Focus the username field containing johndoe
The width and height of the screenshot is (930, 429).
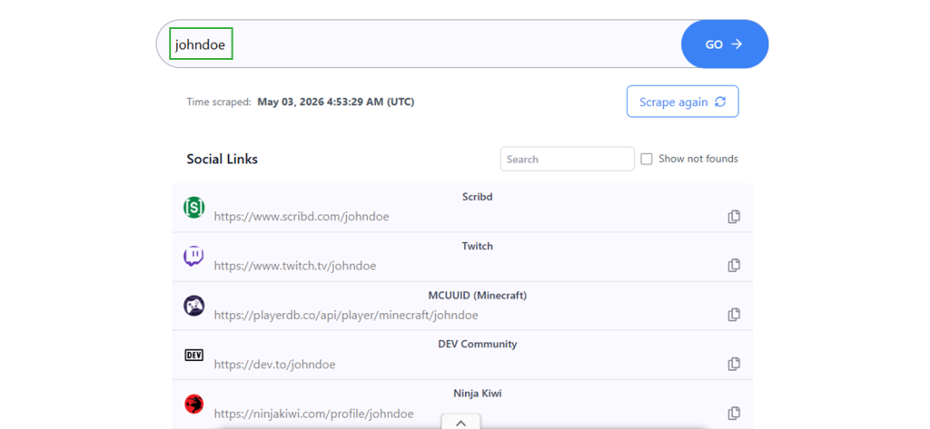point(419,44)
